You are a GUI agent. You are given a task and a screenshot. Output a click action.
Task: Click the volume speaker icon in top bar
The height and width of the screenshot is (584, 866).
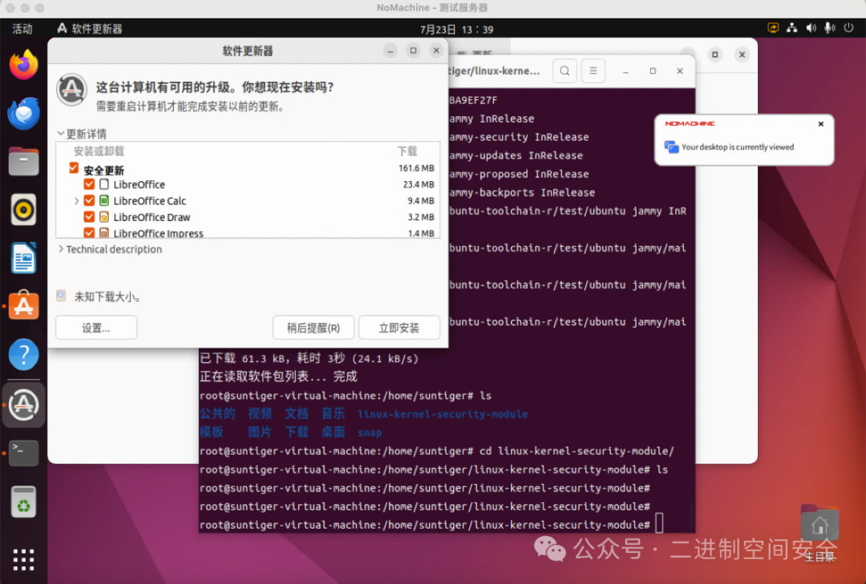811,28
